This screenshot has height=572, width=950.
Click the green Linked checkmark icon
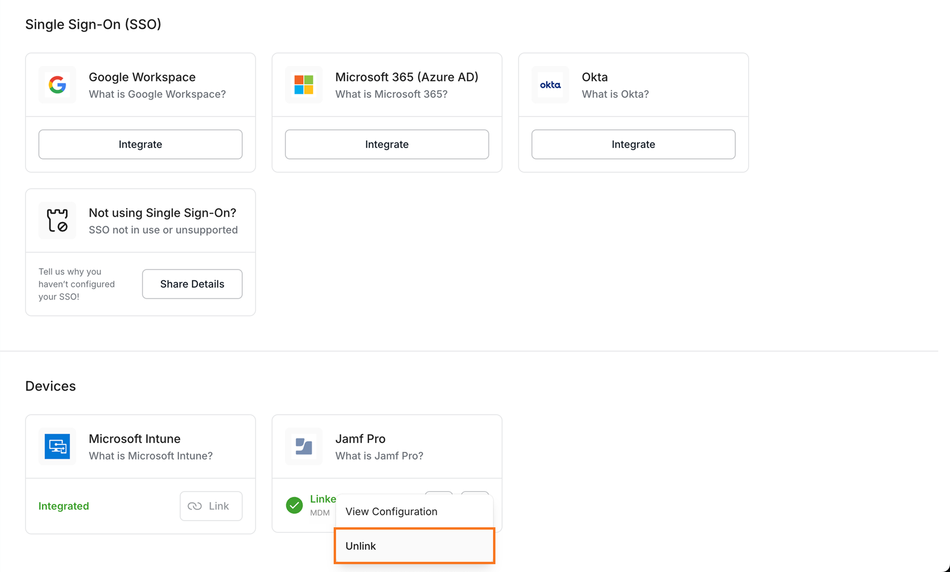point(294,505)
